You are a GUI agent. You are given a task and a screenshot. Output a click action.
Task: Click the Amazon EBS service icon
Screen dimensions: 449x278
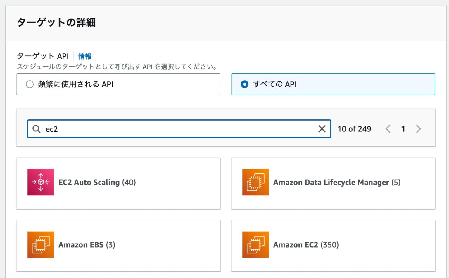coord(41,245)
